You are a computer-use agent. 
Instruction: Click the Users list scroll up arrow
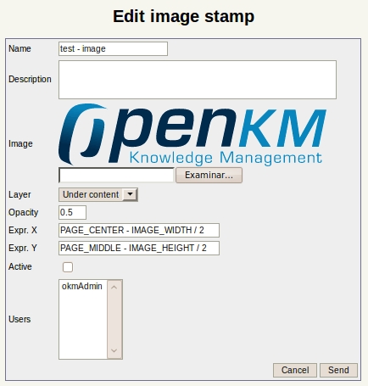pos(114,288)
